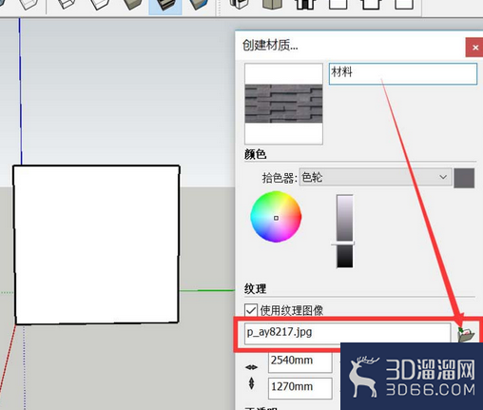Select the white square face in viewport
The width and height of the screenshot is (483, 410).
coord(96,244)
